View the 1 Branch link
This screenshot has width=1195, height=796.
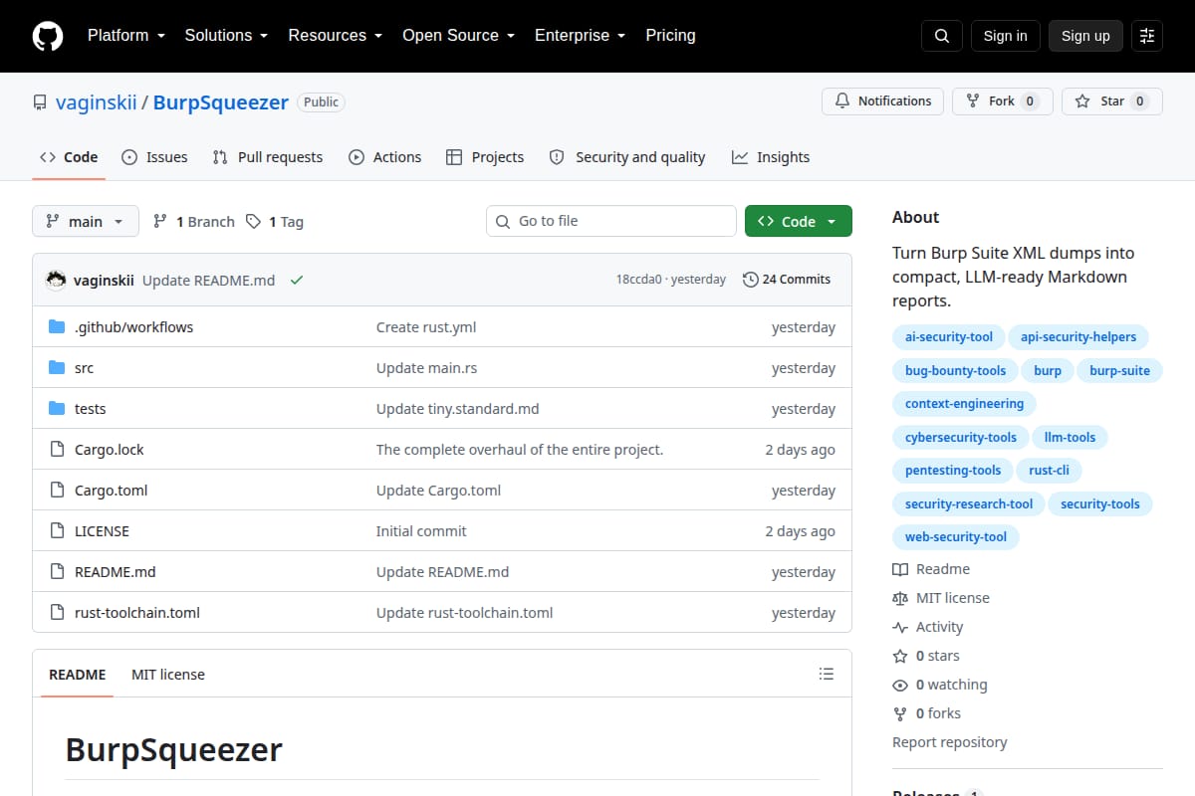194,221
